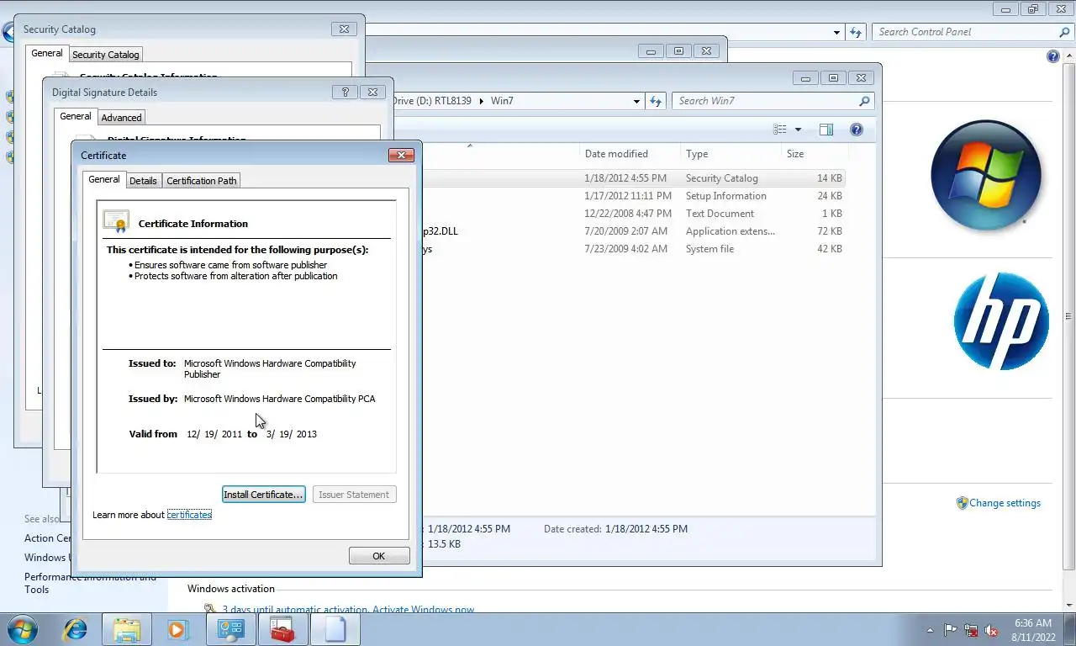
Task: Click in the Search Win7 field
Action: point(765,101)
